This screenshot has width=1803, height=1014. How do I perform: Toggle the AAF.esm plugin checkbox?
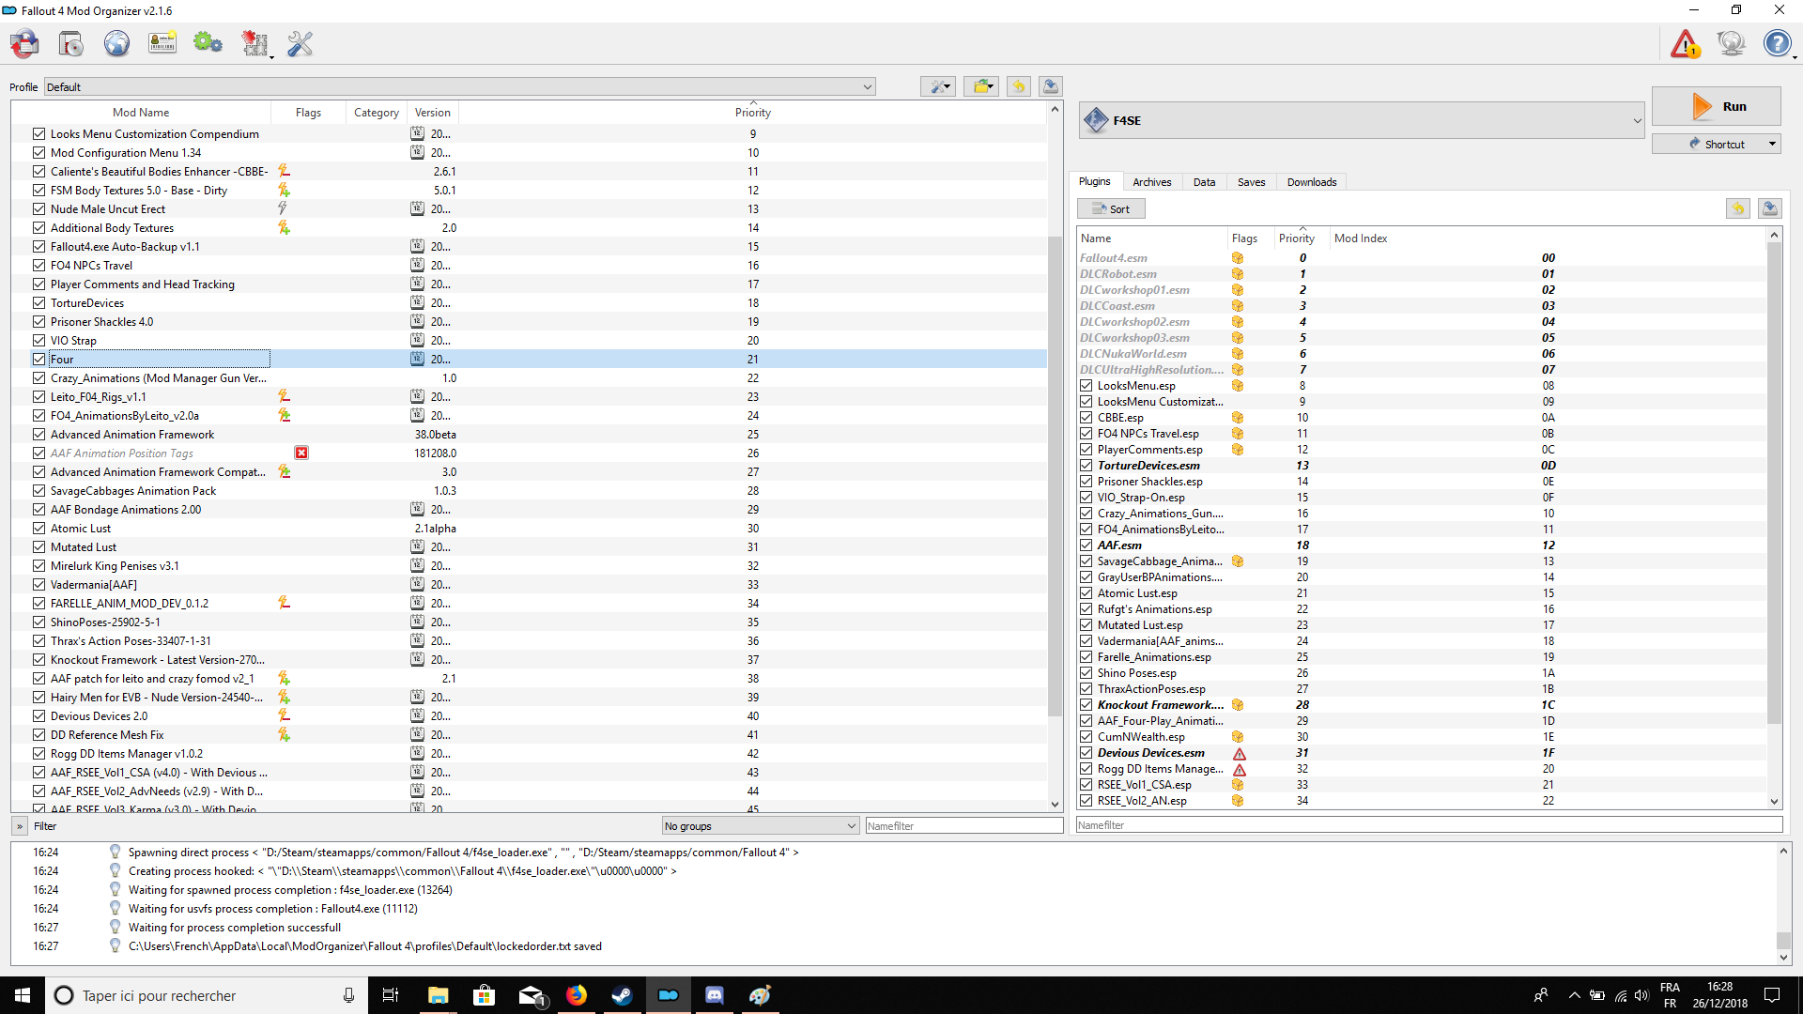[1086, 545]
